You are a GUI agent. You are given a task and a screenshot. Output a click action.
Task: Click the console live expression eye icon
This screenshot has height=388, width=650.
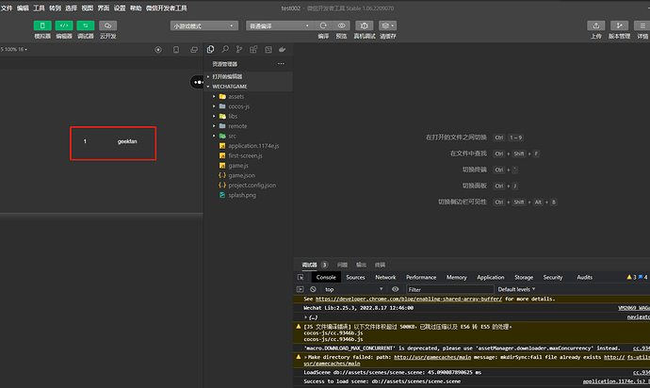click(x=395, y=289)
